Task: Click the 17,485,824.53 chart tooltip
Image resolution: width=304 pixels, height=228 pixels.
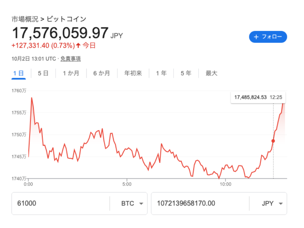Action: click(x=258, y=97)
